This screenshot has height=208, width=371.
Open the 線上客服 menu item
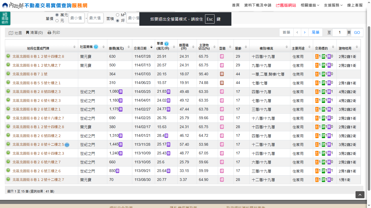pyautogui.click(x=355, y=5)
